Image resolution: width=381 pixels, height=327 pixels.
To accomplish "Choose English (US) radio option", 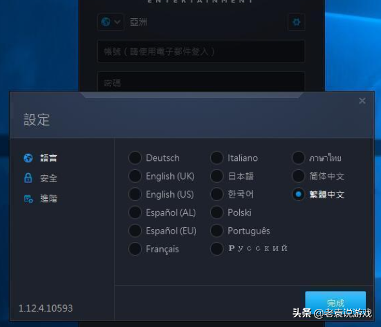I will [x=135, y=194].
